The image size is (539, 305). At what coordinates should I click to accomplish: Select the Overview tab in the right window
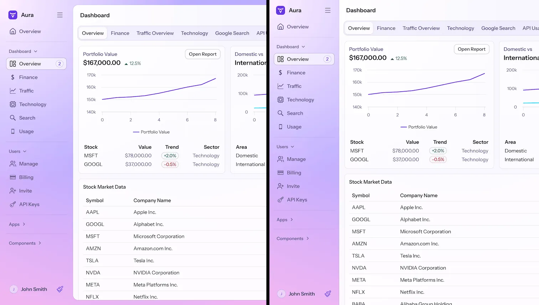(359, 28)
